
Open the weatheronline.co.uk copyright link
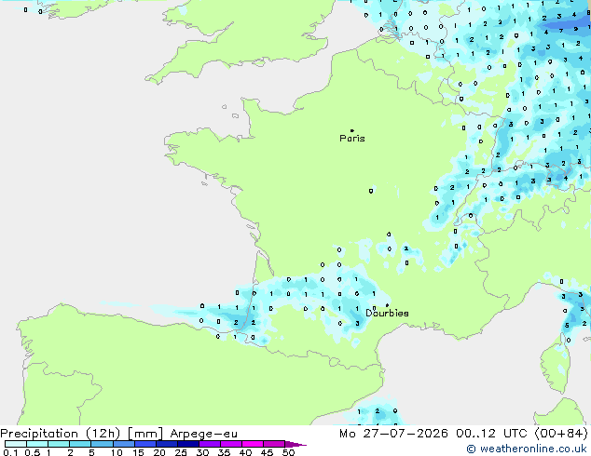pyautogui.click(x=527, y=449)
